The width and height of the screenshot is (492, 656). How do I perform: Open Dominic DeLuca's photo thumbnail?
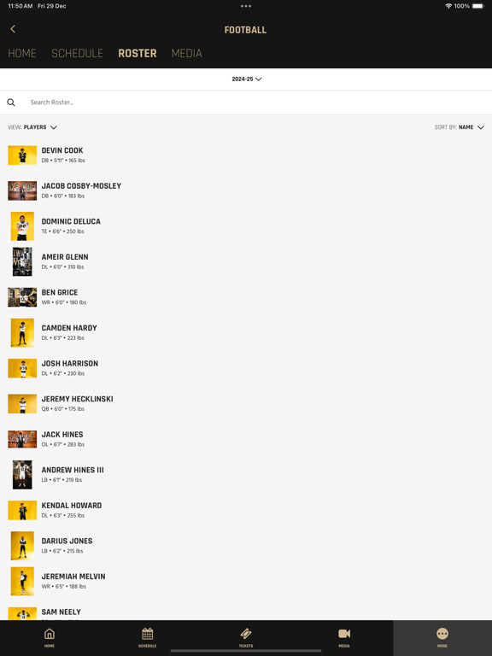[22, 226]
